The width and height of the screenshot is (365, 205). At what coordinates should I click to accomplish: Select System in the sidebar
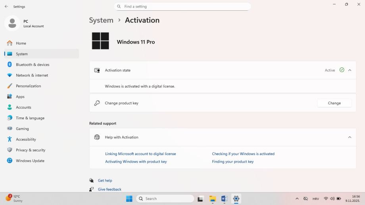pyautogui.click(x=41, y=54)
